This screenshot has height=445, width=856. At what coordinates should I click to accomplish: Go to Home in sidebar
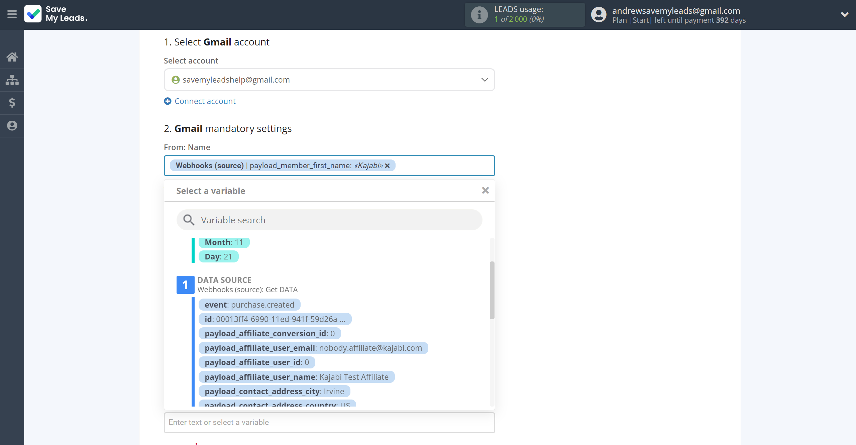12,57
